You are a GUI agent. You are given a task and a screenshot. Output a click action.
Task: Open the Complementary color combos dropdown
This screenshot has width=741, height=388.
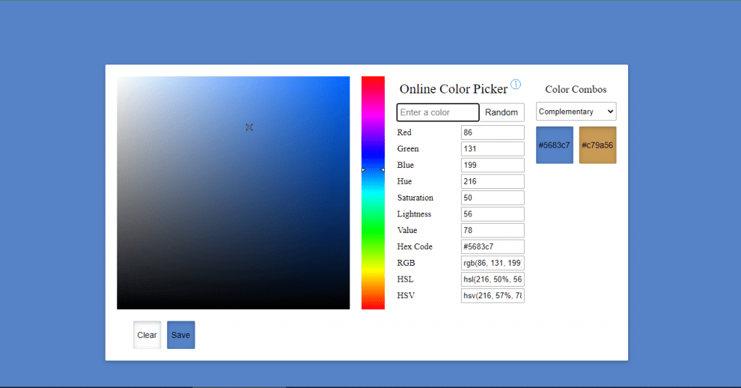click(x=576, y=111)
